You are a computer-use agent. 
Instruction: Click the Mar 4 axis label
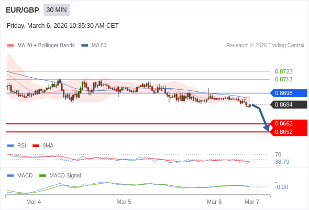click(x=34, y=202)
